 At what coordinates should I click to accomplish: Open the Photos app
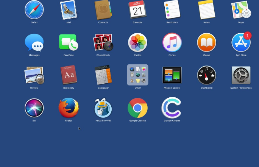click(x=137, y=42)
